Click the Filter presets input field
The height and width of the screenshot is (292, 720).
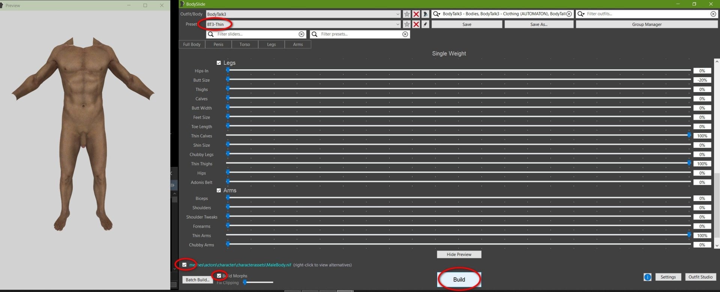(361, 34)
